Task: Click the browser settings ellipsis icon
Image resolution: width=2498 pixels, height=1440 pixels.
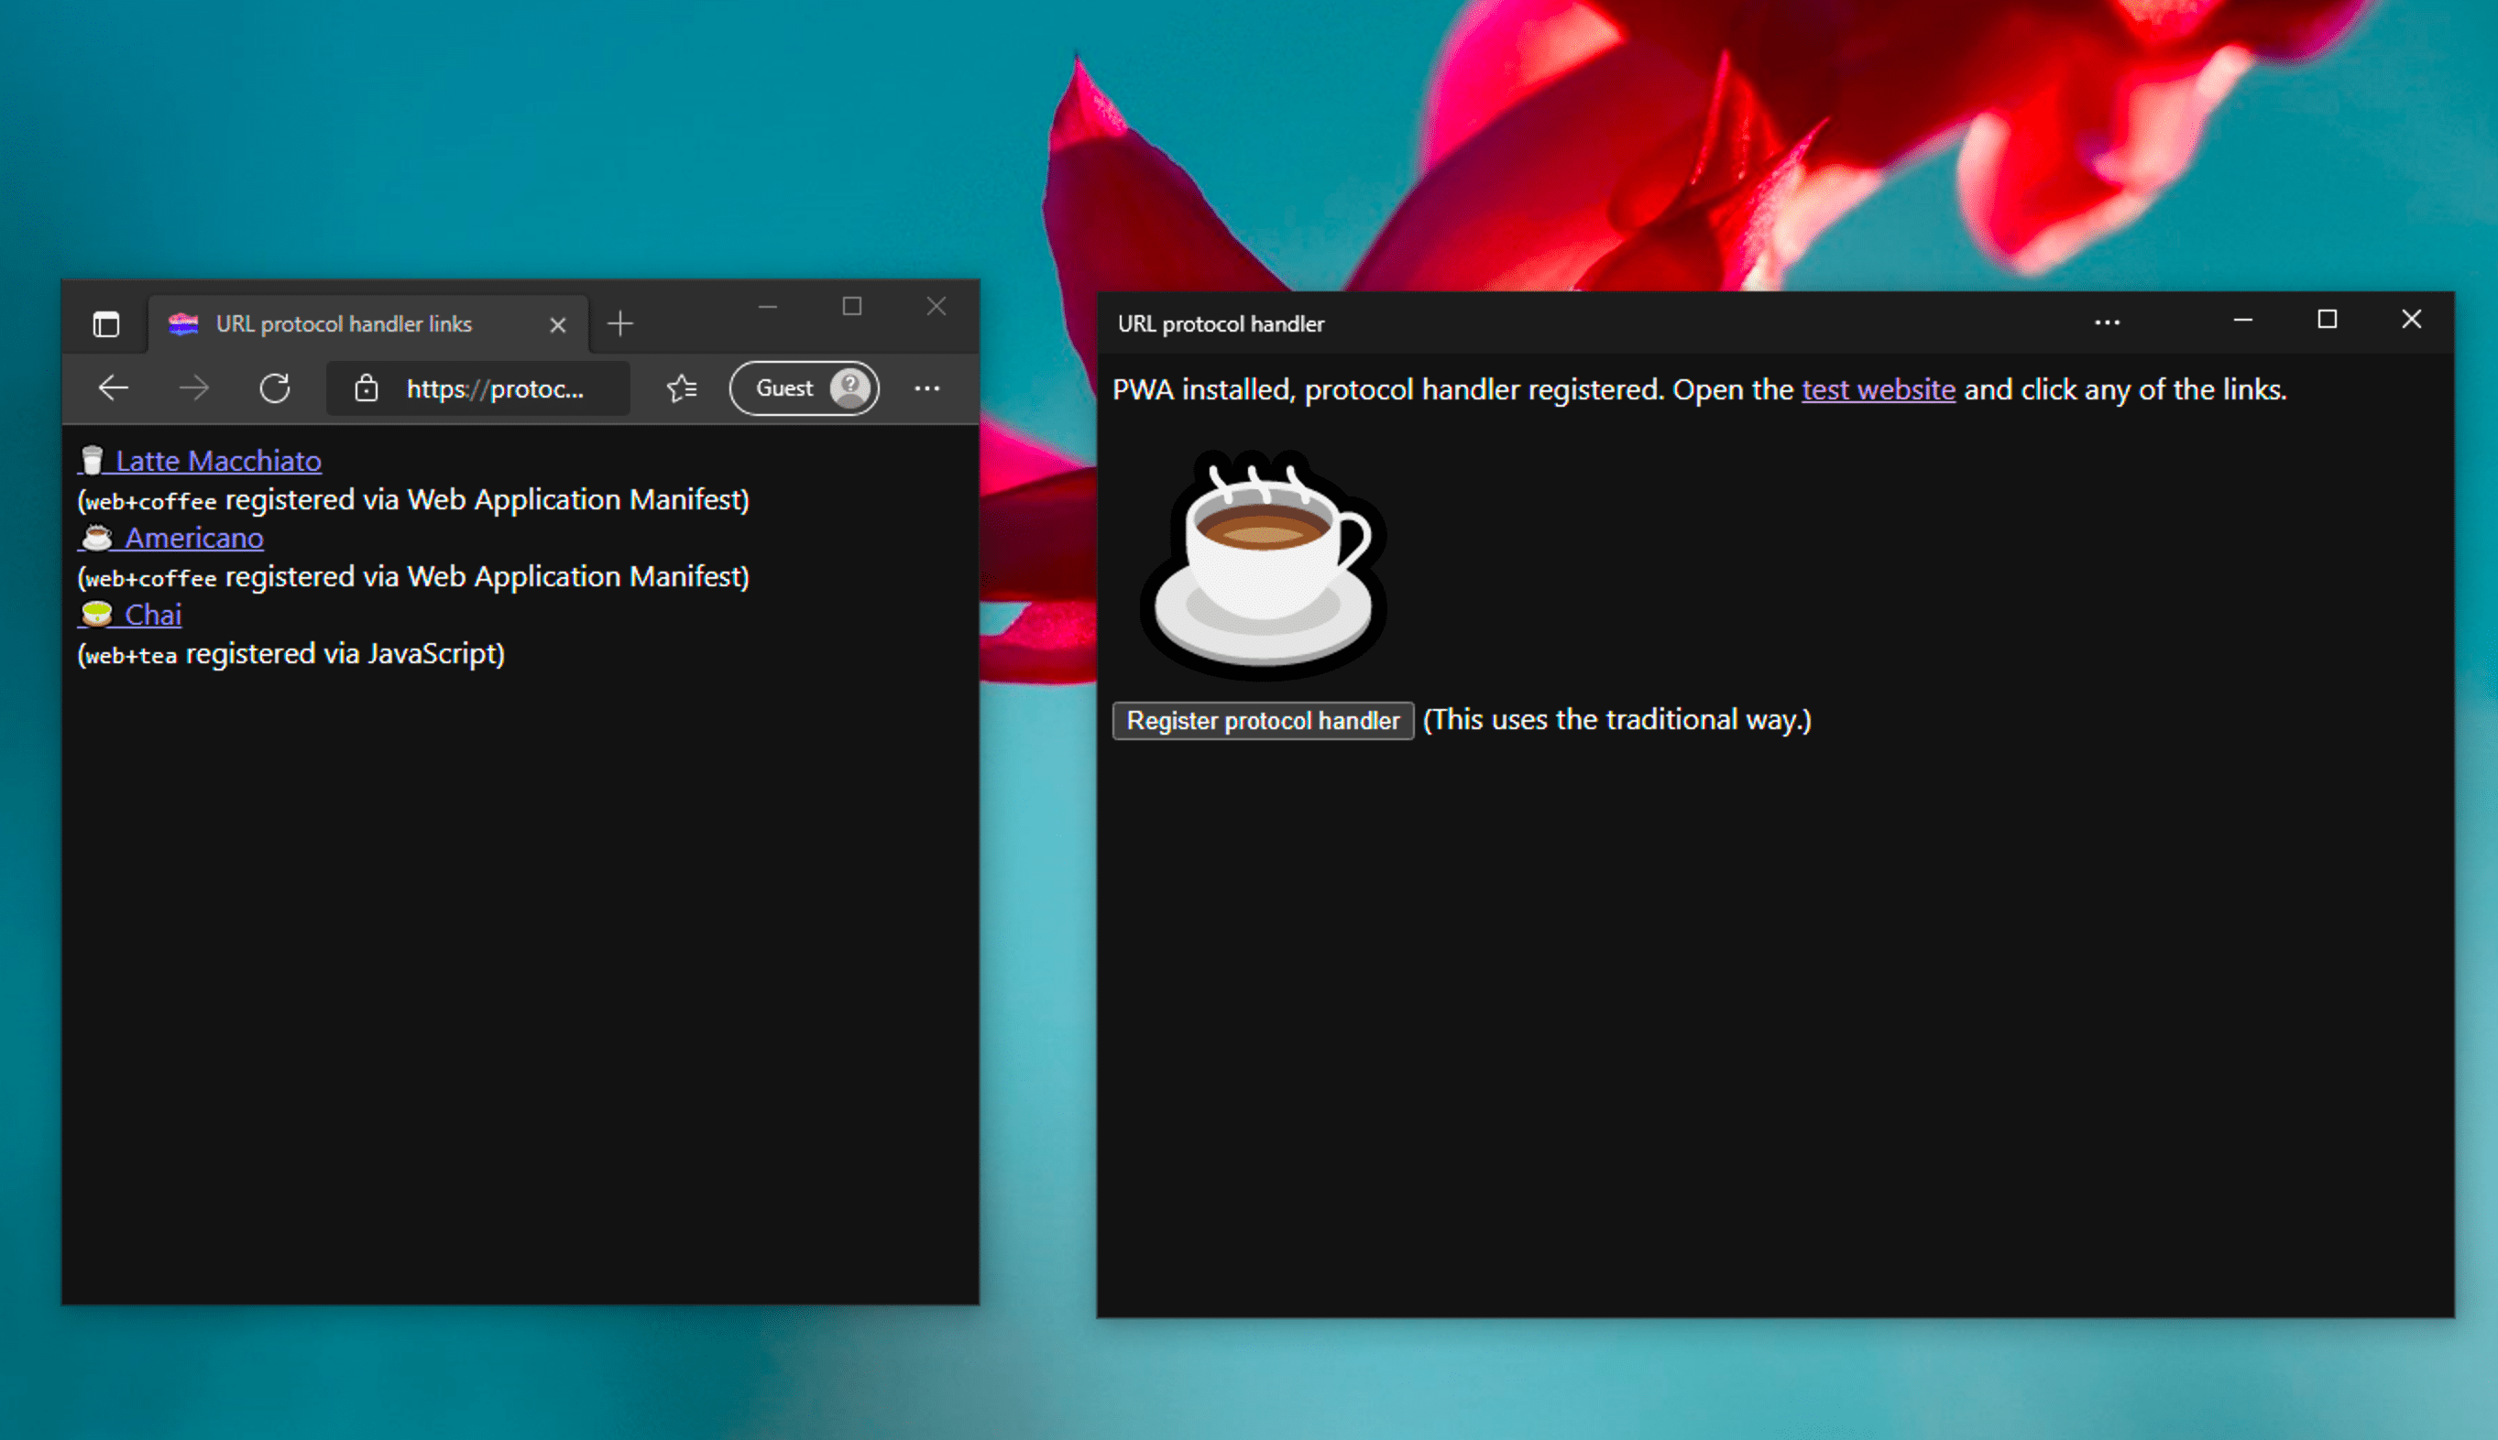Action: point(926,387)
